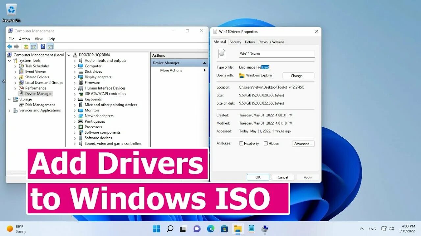
Task: Click the Local Users and Groups icon
Action: click(21, 83)
